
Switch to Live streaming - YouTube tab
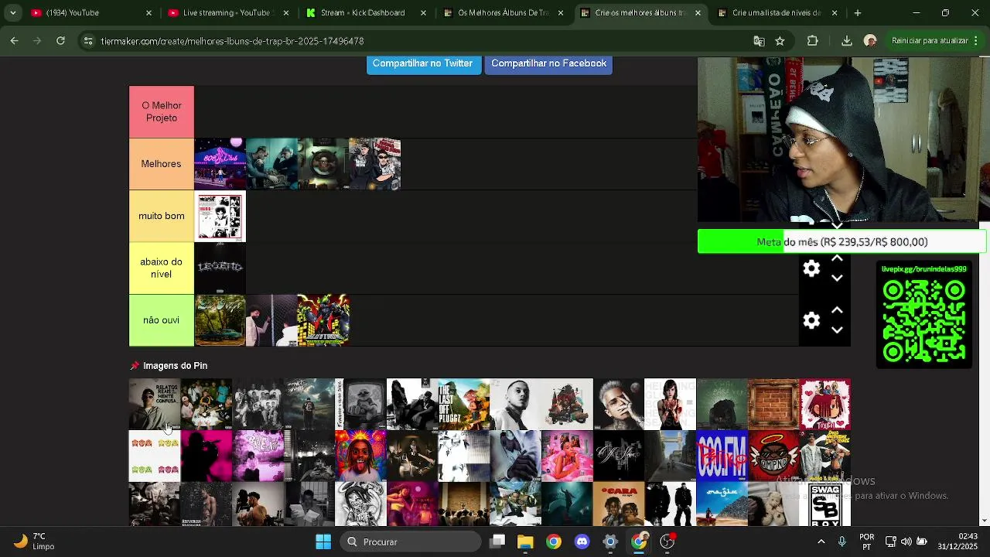227,12
